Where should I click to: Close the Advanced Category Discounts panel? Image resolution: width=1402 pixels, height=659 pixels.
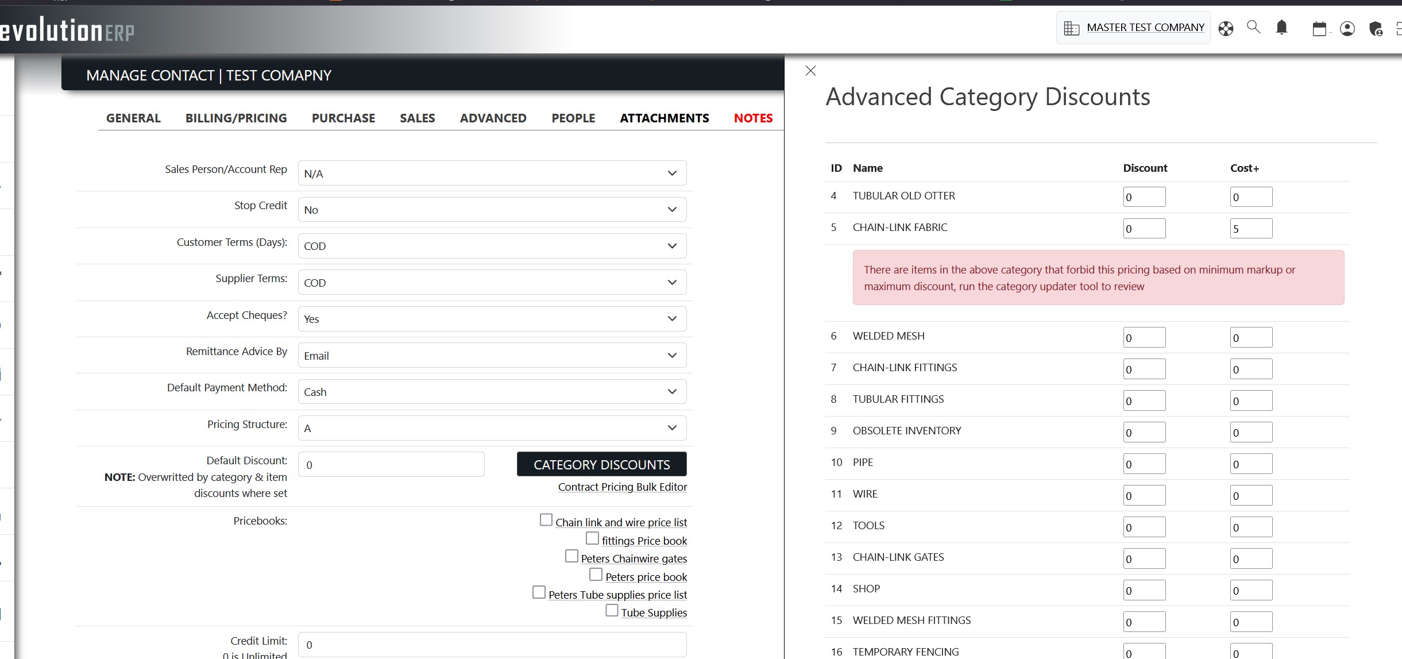coord(810,71)
